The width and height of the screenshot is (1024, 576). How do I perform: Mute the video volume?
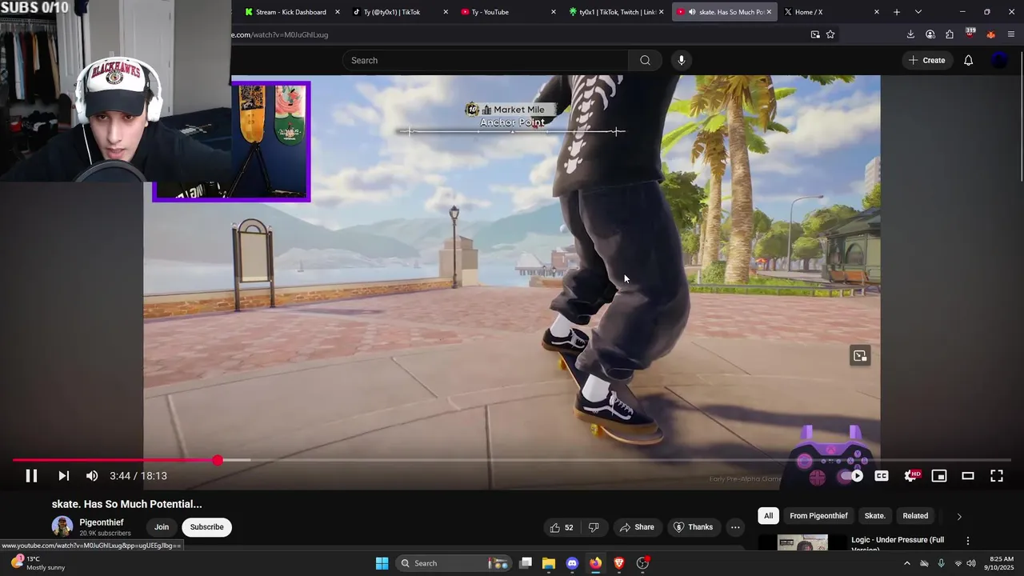click(x=92, y=476)
